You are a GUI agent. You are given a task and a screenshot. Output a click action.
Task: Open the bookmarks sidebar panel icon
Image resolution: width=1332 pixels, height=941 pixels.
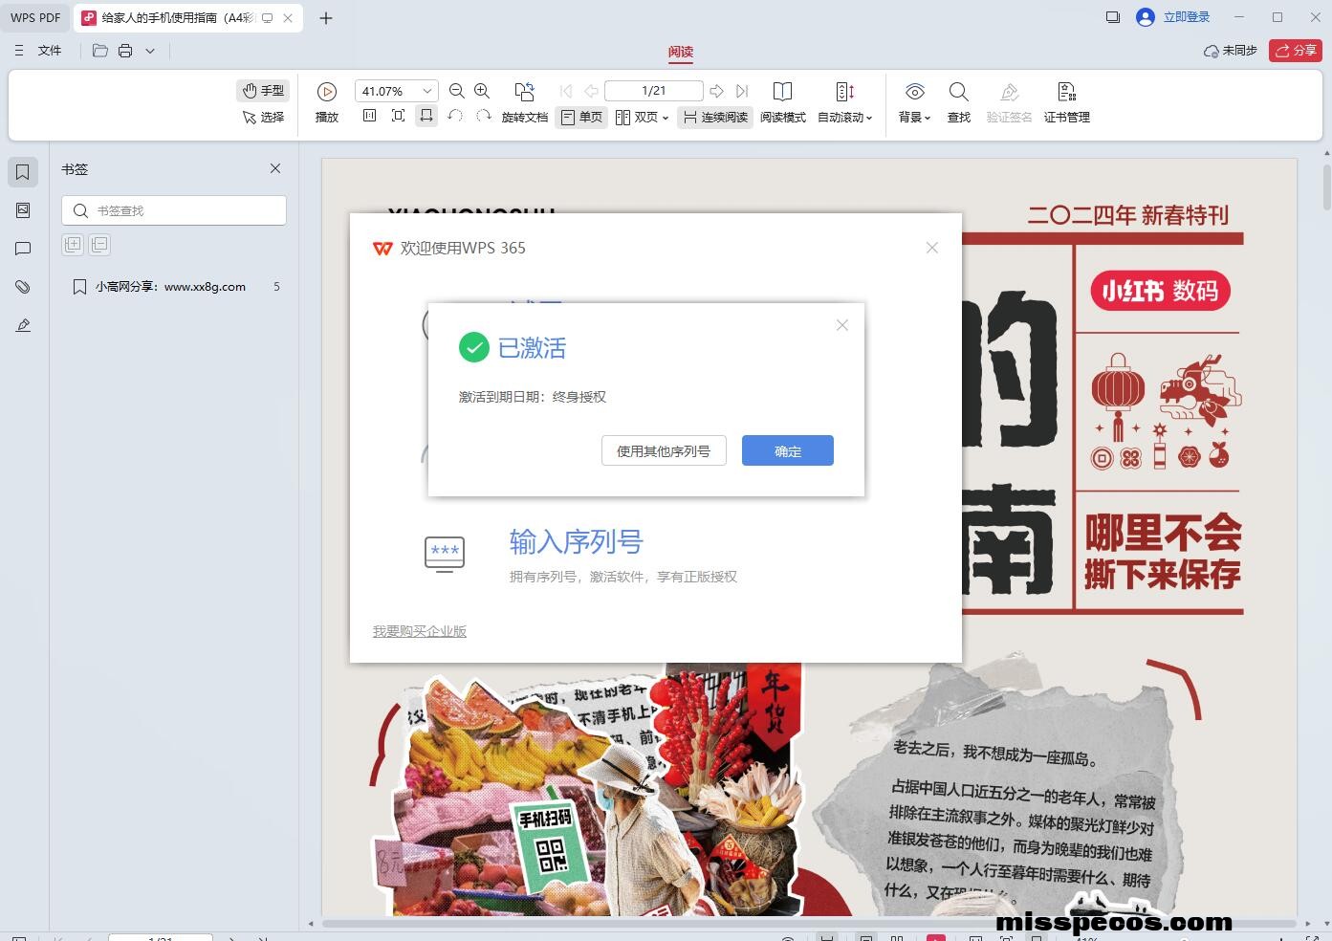(x=23, y=172)
